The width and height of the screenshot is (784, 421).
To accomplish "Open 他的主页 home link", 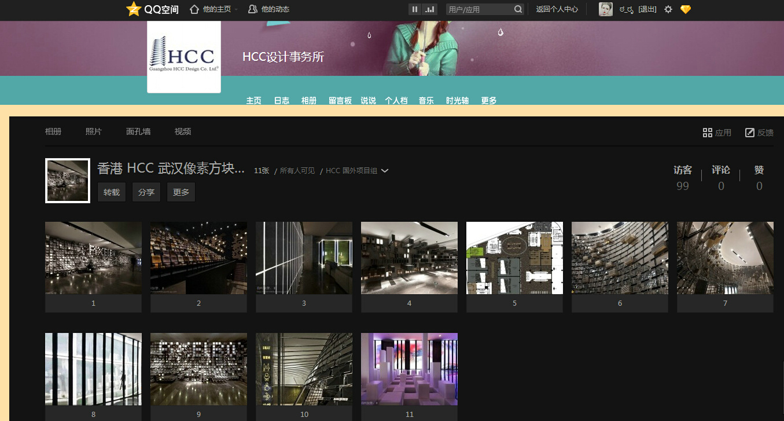I will pyautogui.click(x=211, y=9).
